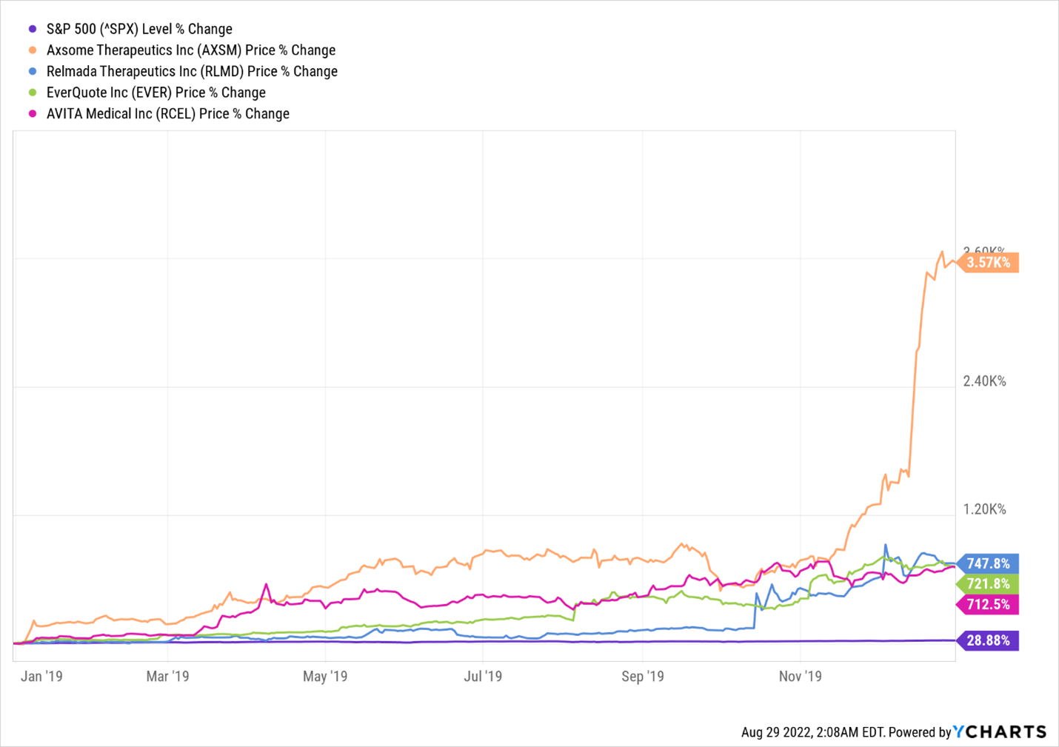The height and width of the screenshot is (747, 1059).
Task: Select the EverQuote Inc (EVER) legend label
Action: point(156,93)
